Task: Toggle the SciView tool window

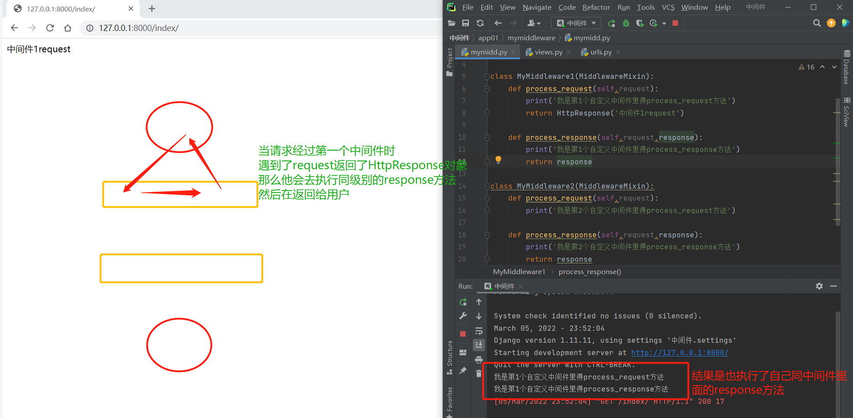Action: (847, 111)
